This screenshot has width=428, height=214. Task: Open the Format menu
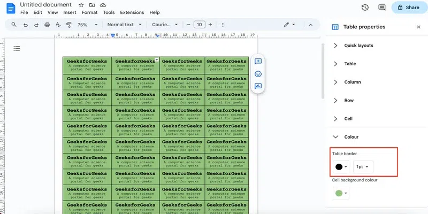[89, 12]
